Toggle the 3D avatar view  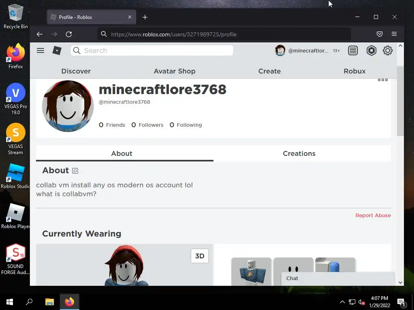(200, 256)
